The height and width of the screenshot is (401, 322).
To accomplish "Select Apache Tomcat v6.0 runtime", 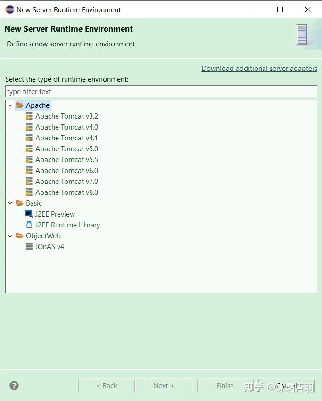I will pos(66,170).
